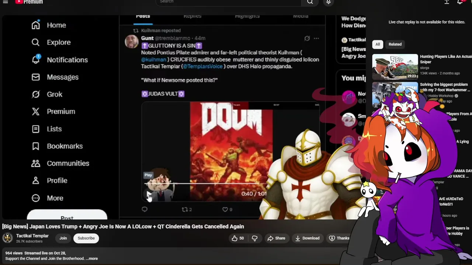Play the embedded tweet video
Screen dimensions: 472x265
click(149, 194)
